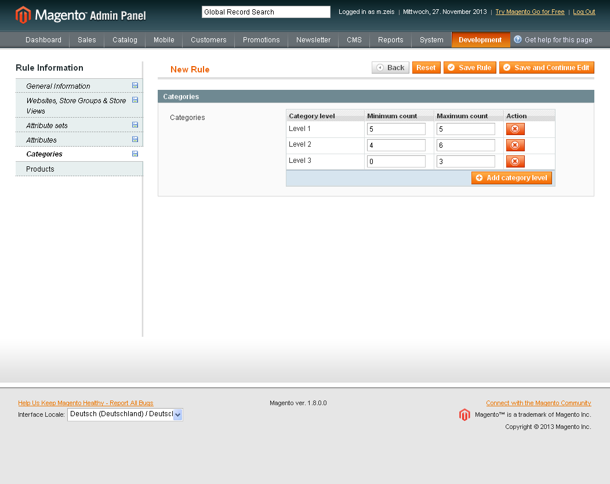Click the save icon beside Websites, Store Groups
This screenshot has width=610, height=484.
point(135,100)
